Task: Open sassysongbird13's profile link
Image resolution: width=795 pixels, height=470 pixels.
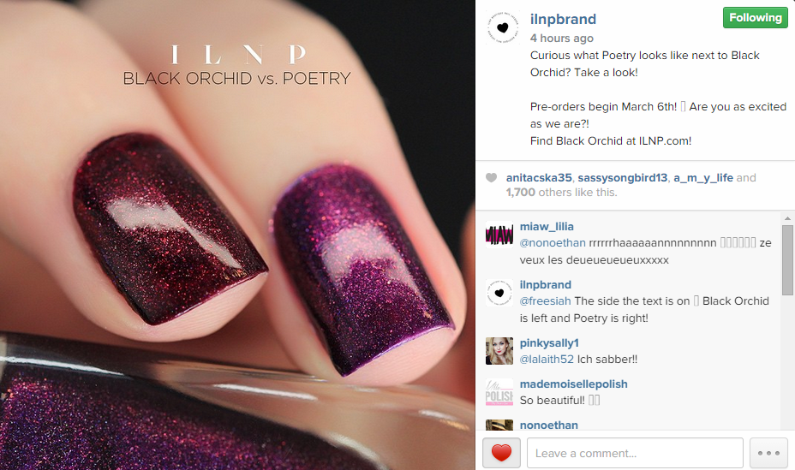Action: 623,178
